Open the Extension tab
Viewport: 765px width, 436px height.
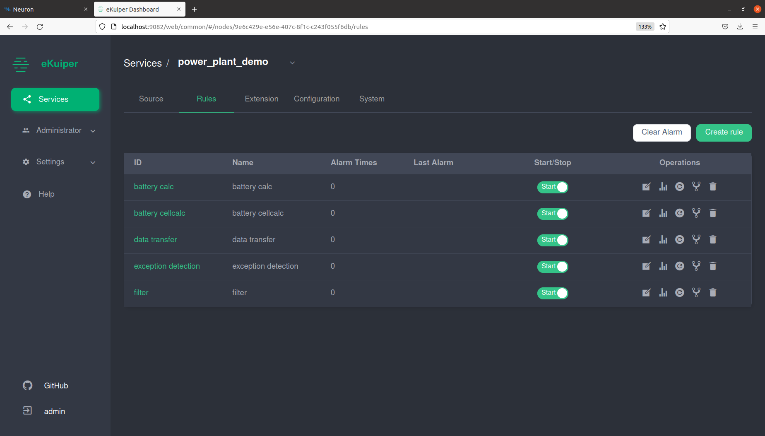262,99
